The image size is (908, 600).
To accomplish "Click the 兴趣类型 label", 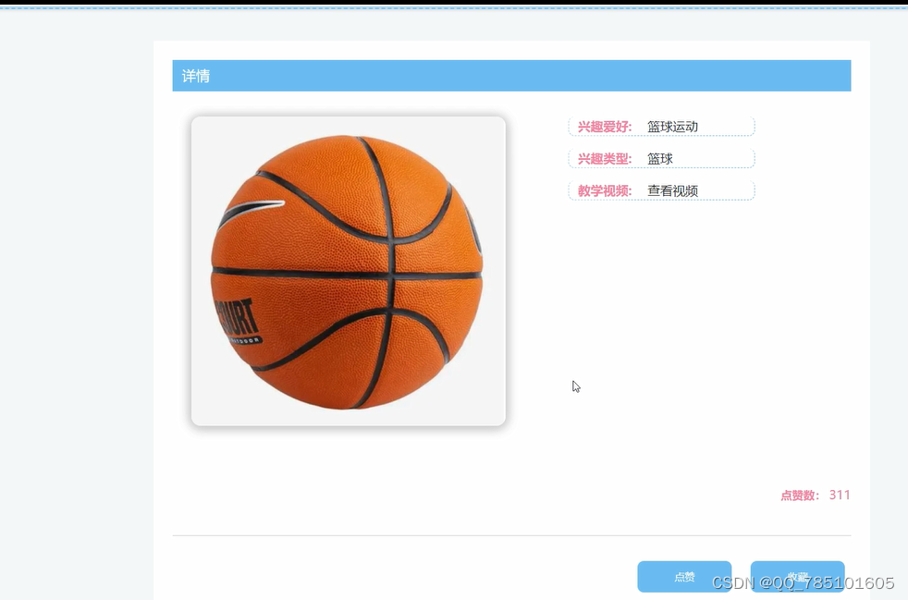I will tap(604, 159).
